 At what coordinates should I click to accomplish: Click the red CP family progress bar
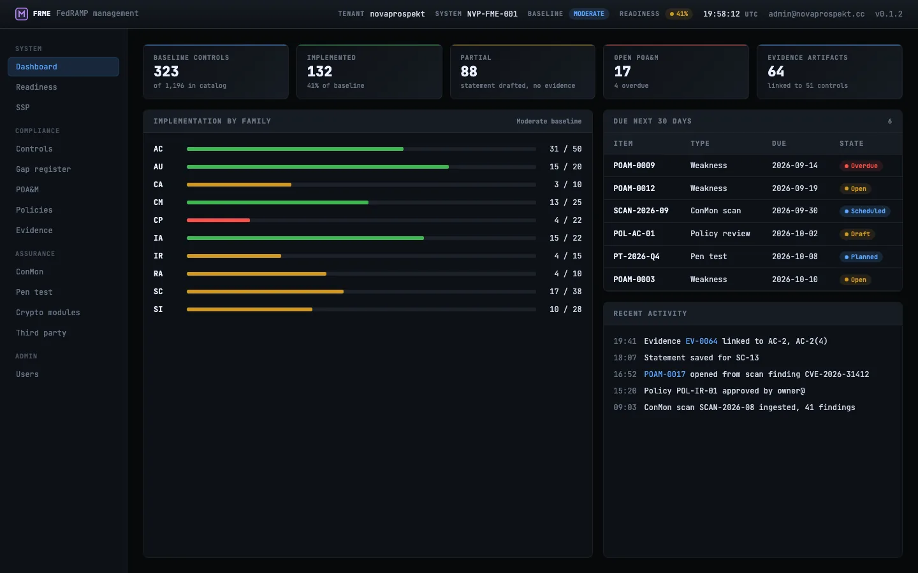tap(361, 220)
